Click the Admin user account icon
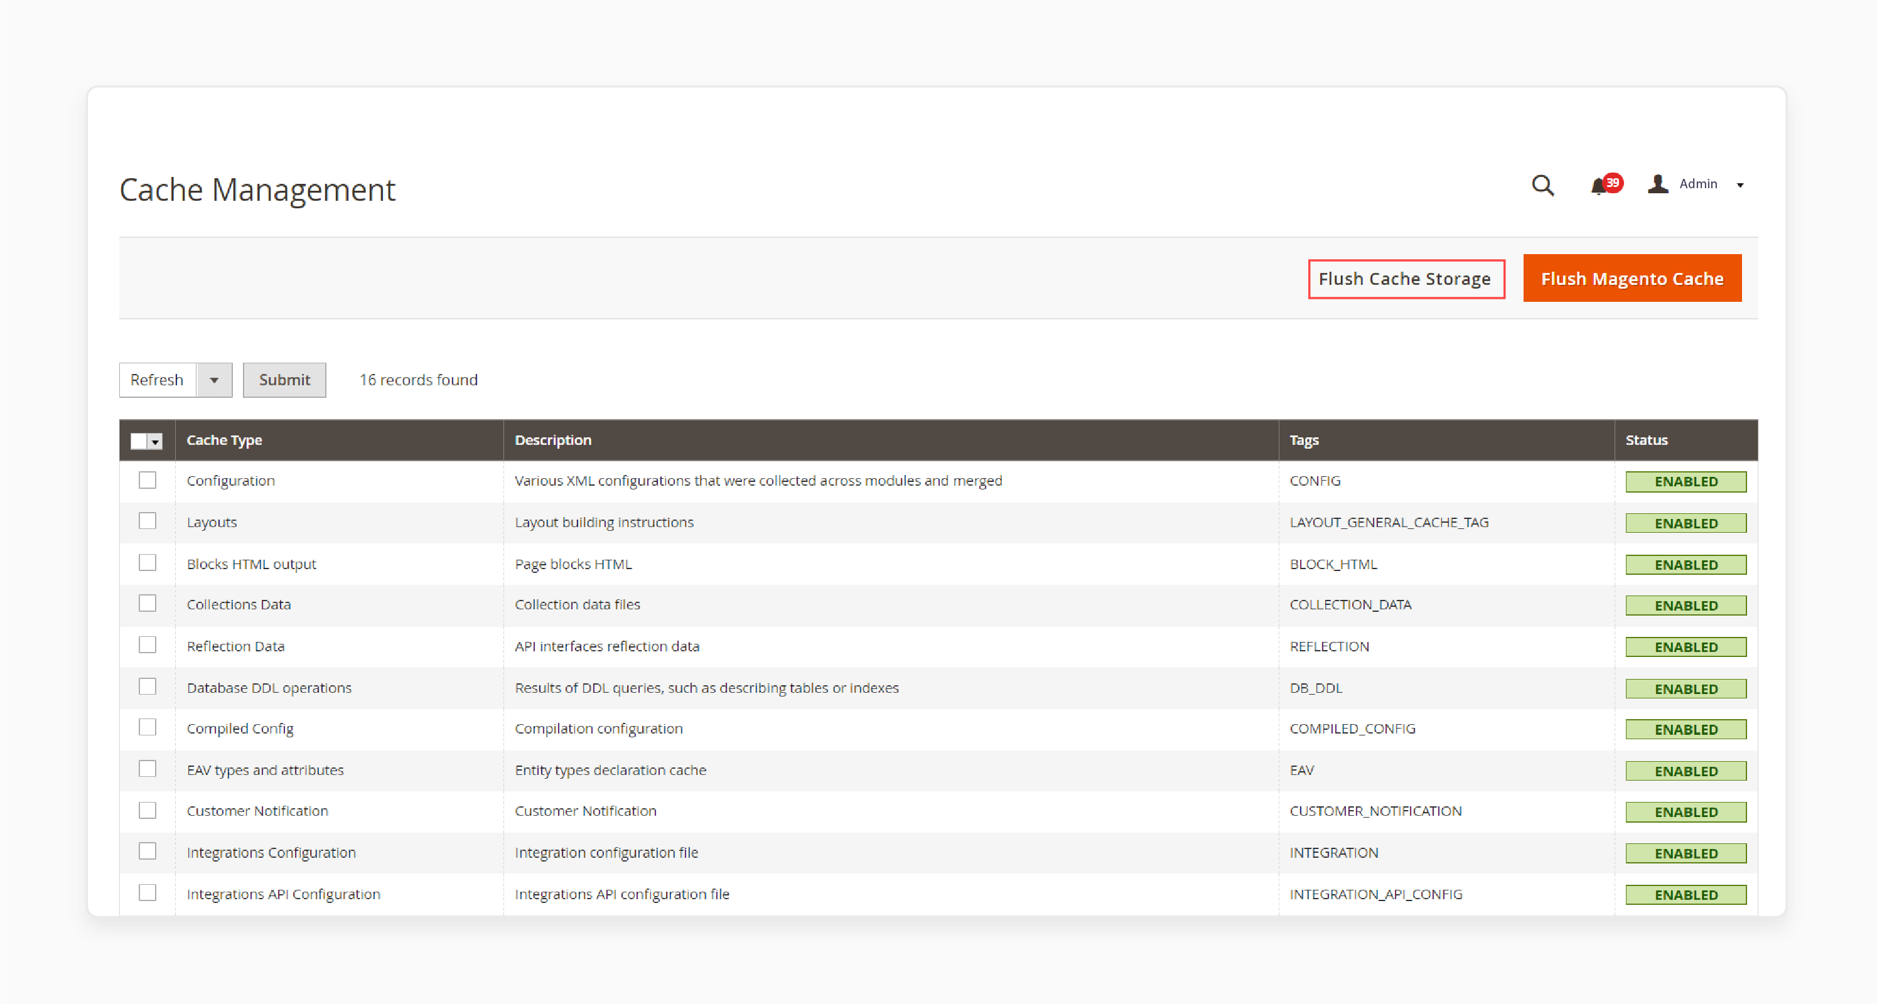1877x1004 pixels. pos(1659,184)
